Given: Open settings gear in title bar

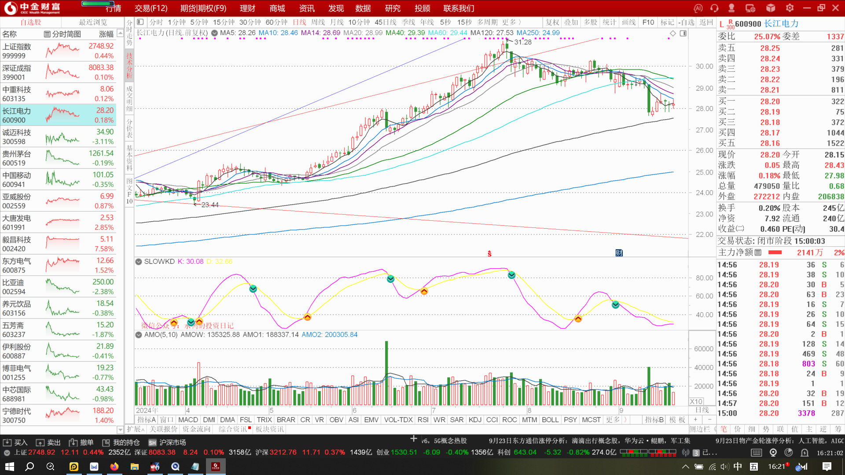Looking at the screenshot, I should [790, 8].
